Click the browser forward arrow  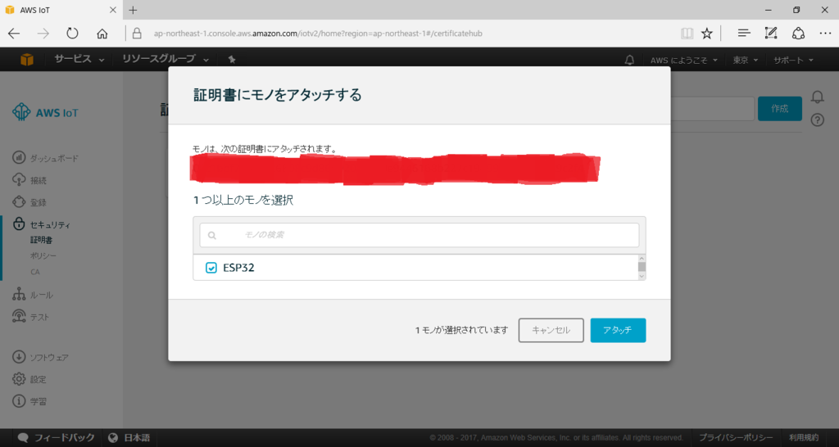tap(43, 34)
